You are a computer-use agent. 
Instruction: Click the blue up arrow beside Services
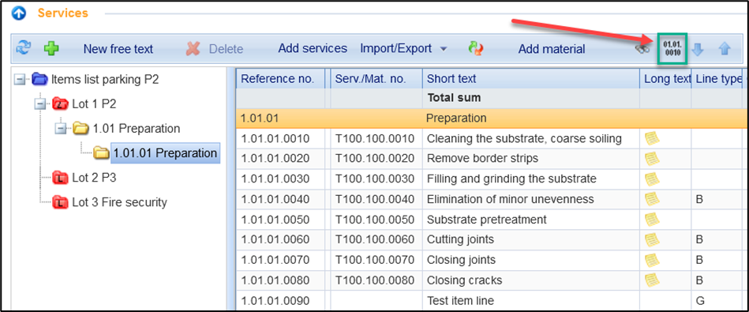click(19, 13)
